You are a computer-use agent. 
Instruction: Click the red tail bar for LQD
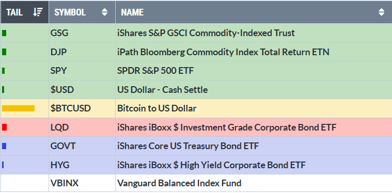[x=4, y=127]
